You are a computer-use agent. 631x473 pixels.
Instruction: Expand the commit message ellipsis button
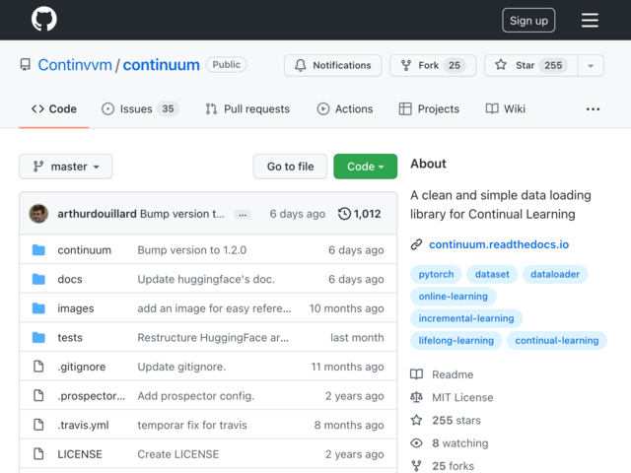(x=243, y=215)
